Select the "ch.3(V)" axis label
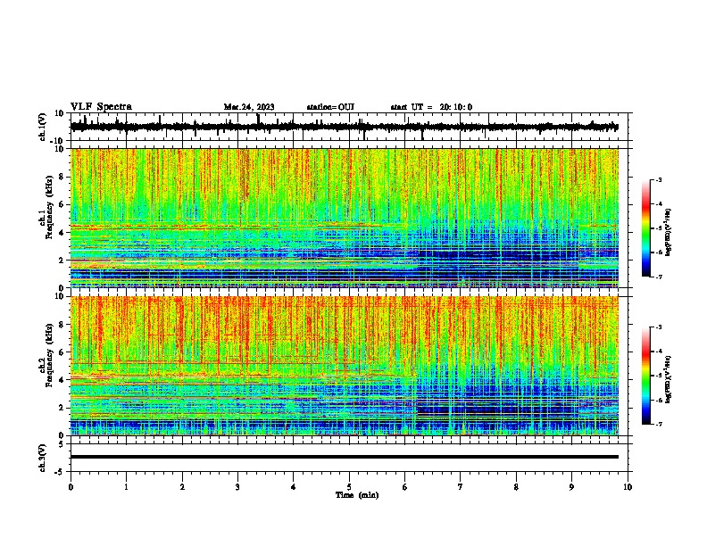Image resolution: width=707 pixels, height=546 pixels. tap(43, 458)
